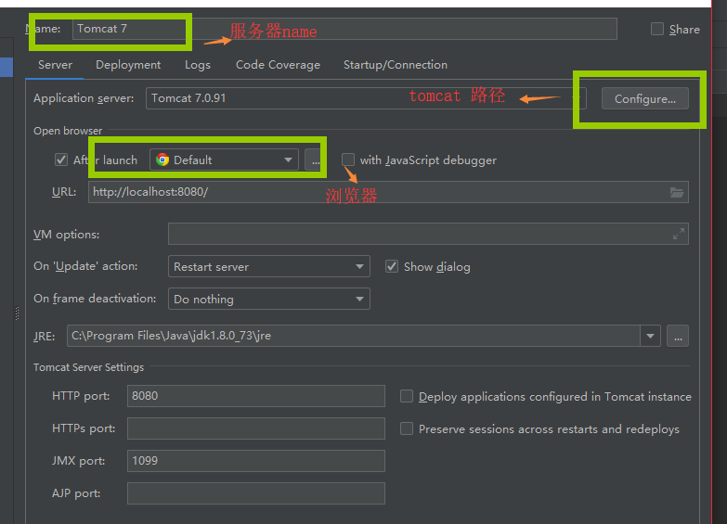Click the URL field with localhost:8080
Viewport: 727px width, 524px height.
388,192
